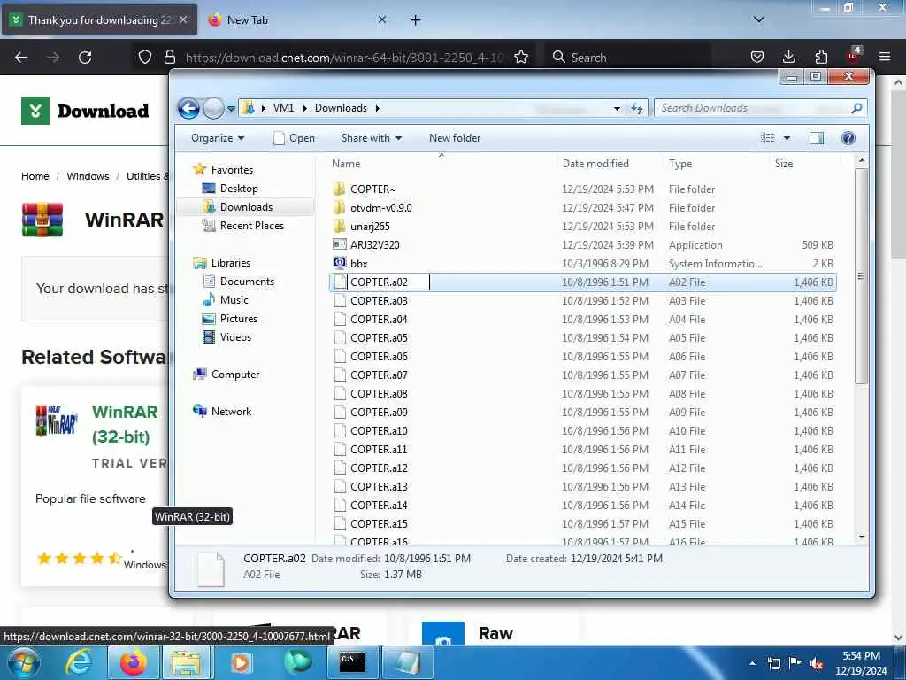Close the New Tab tab
Image resolution: width=906 pixels, height=680 pixels.
(x=382, y=19)
